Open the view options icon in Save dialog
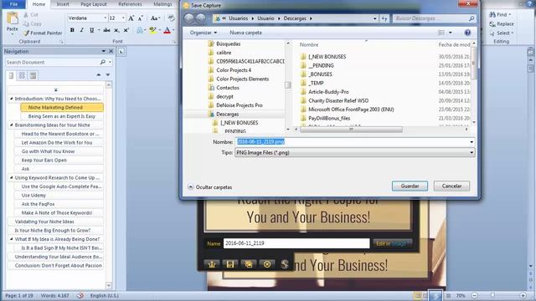 coord(441,33)
